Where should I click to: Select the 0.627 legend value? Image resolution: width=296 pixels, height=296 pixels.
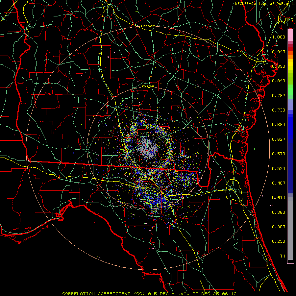(279, 139)
